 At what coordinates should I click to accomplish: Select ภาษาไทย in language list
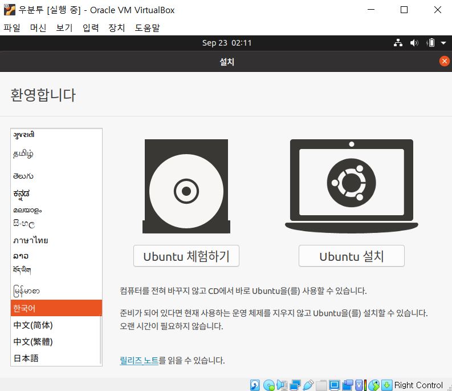click(x=55, y=240)
